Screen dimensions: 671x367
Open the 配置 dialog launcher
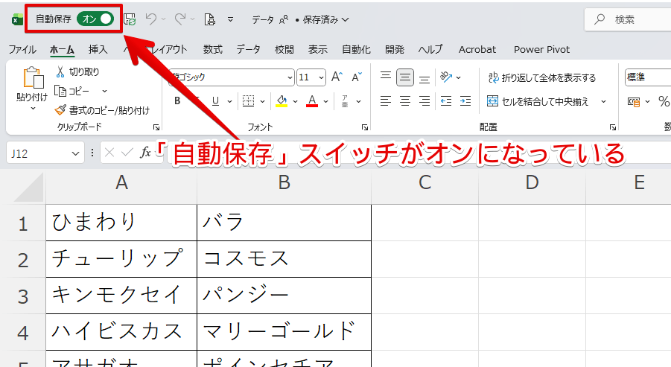tap(613, 127)
